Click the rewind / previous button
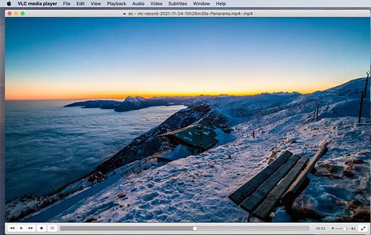Screen dimensions: 371x235 pos(12,228)
